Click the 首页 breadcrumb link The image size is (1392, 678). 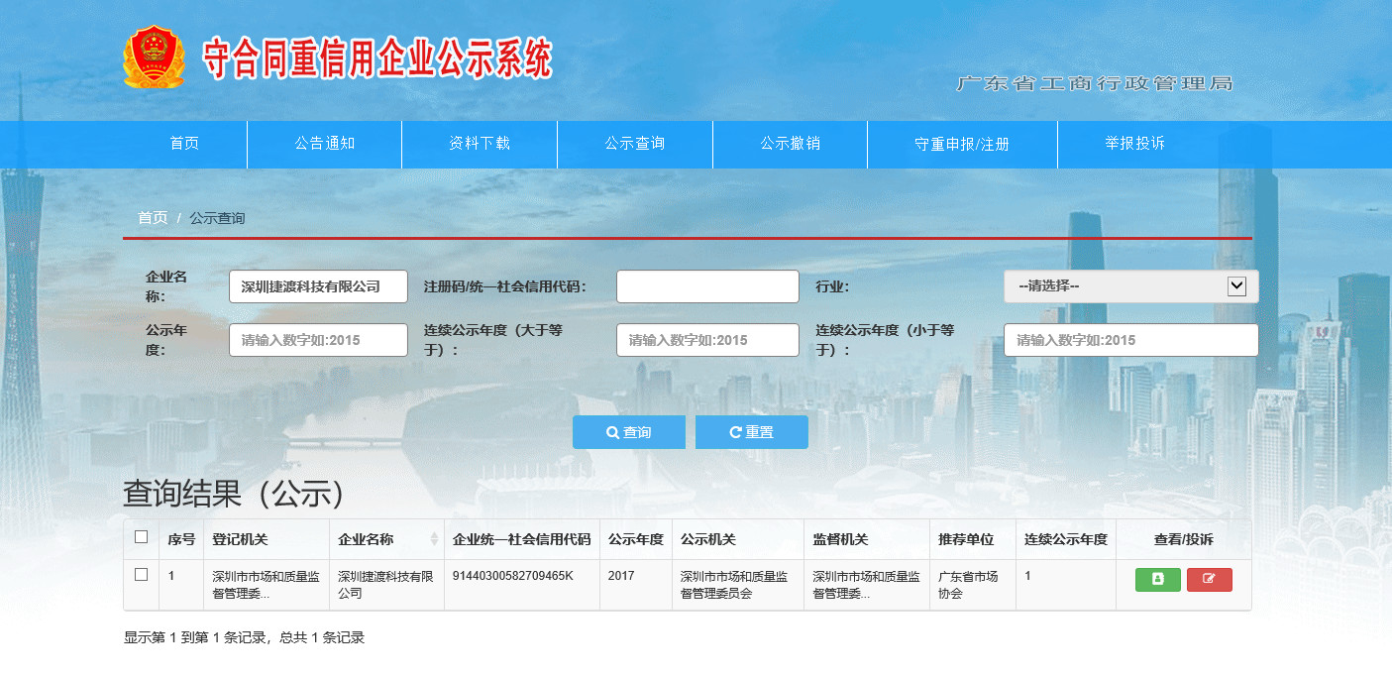tap(153, 218)
